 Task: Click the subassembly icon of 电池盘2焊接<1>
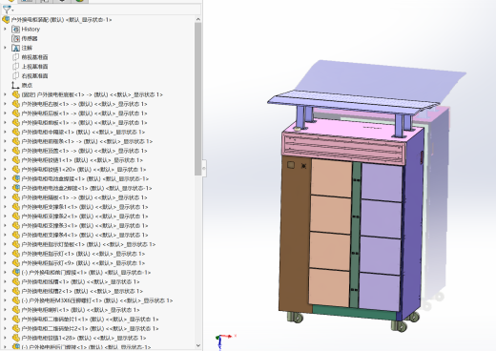coord(16,188)
